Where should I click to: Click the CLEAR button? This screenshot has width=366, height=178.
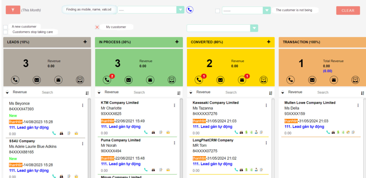click(x=348, y=10)
